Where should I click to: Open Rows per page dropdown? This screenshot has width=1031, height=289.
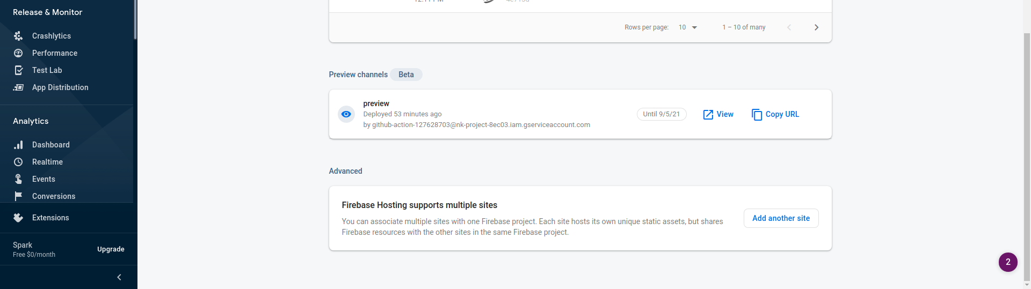[x=688, y=27]
